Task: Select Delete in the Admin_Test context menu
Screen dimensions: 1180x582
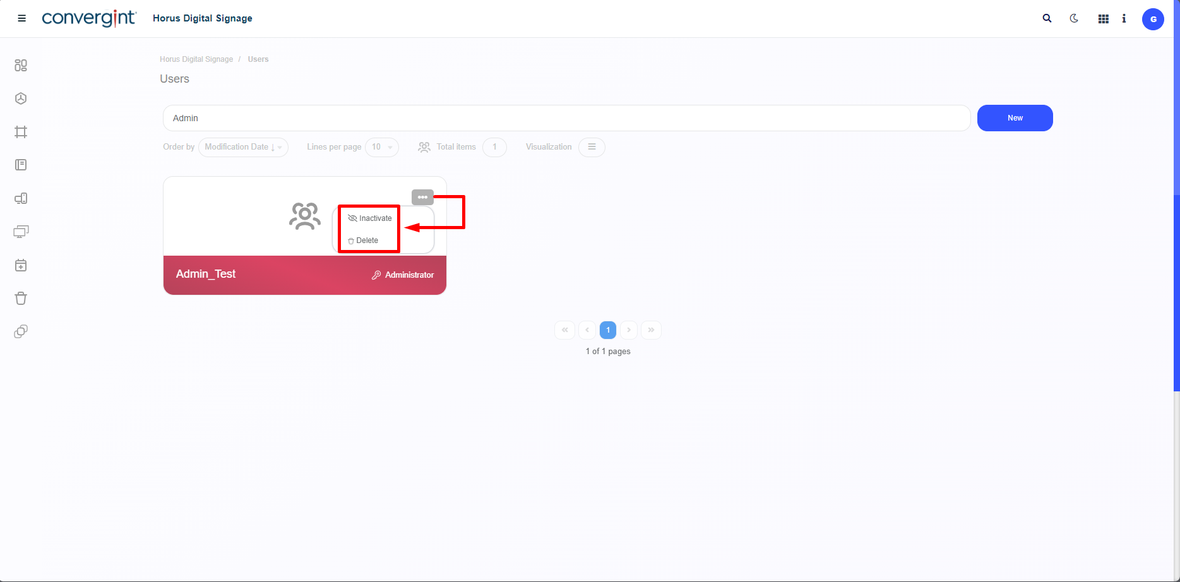Action: (366, 240)
